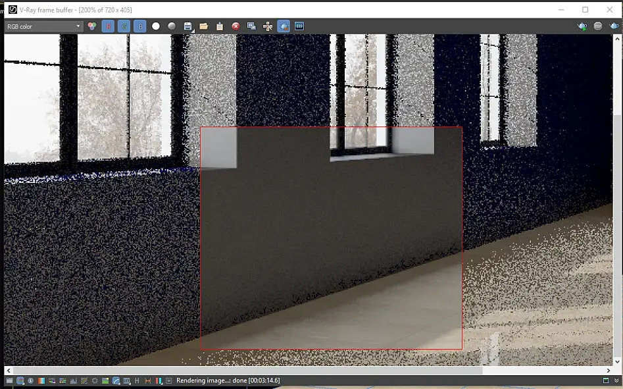Click the Rendering image done status text

tap(228, 380)
